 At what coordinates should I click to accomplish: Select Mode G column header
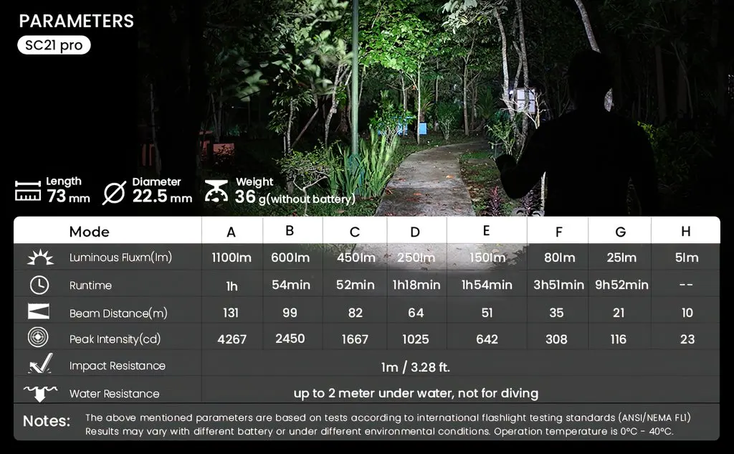[x=621, y=232]
